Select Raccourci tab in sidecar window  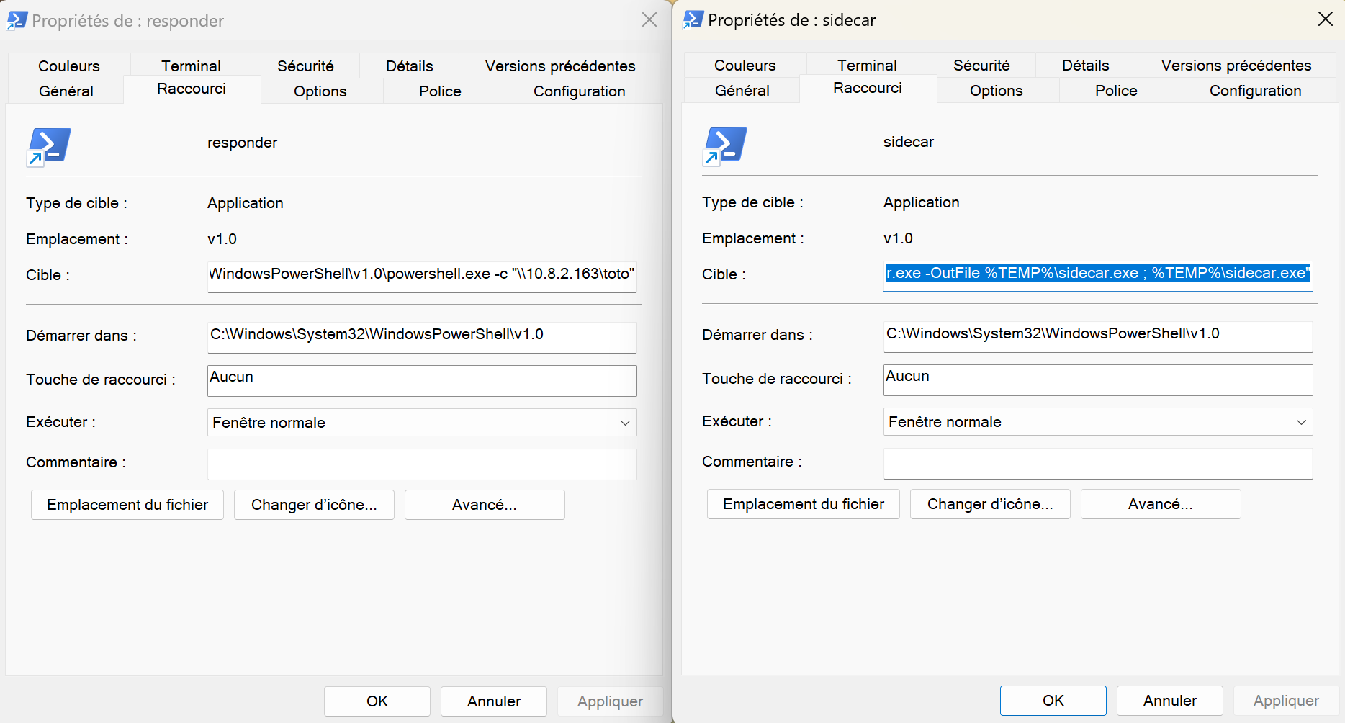click(868, 88)
